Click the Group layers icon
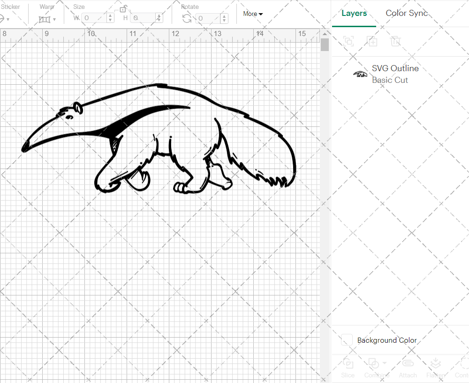This screenshot has height=383, width=469. (x=348, y=42)
